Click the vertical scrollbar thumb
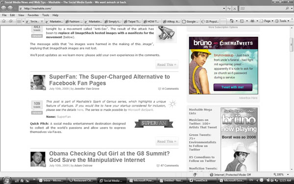294x184 pixels. (x=292, y=45)
